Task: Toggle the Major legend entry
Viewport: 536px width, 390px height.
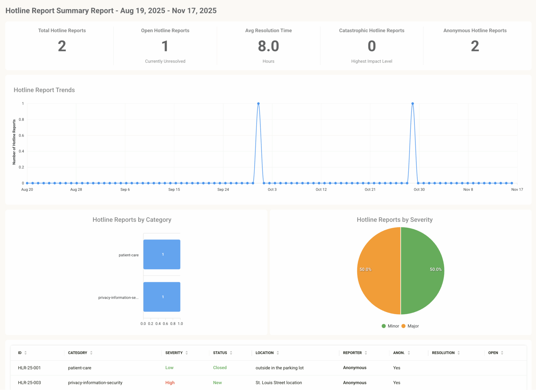Action: click(411, 326)
